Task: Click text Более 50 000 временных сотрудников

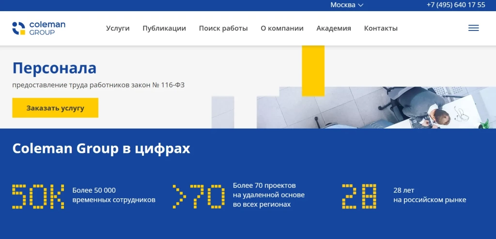Action: pyautogui.click(x=114, y=195)
